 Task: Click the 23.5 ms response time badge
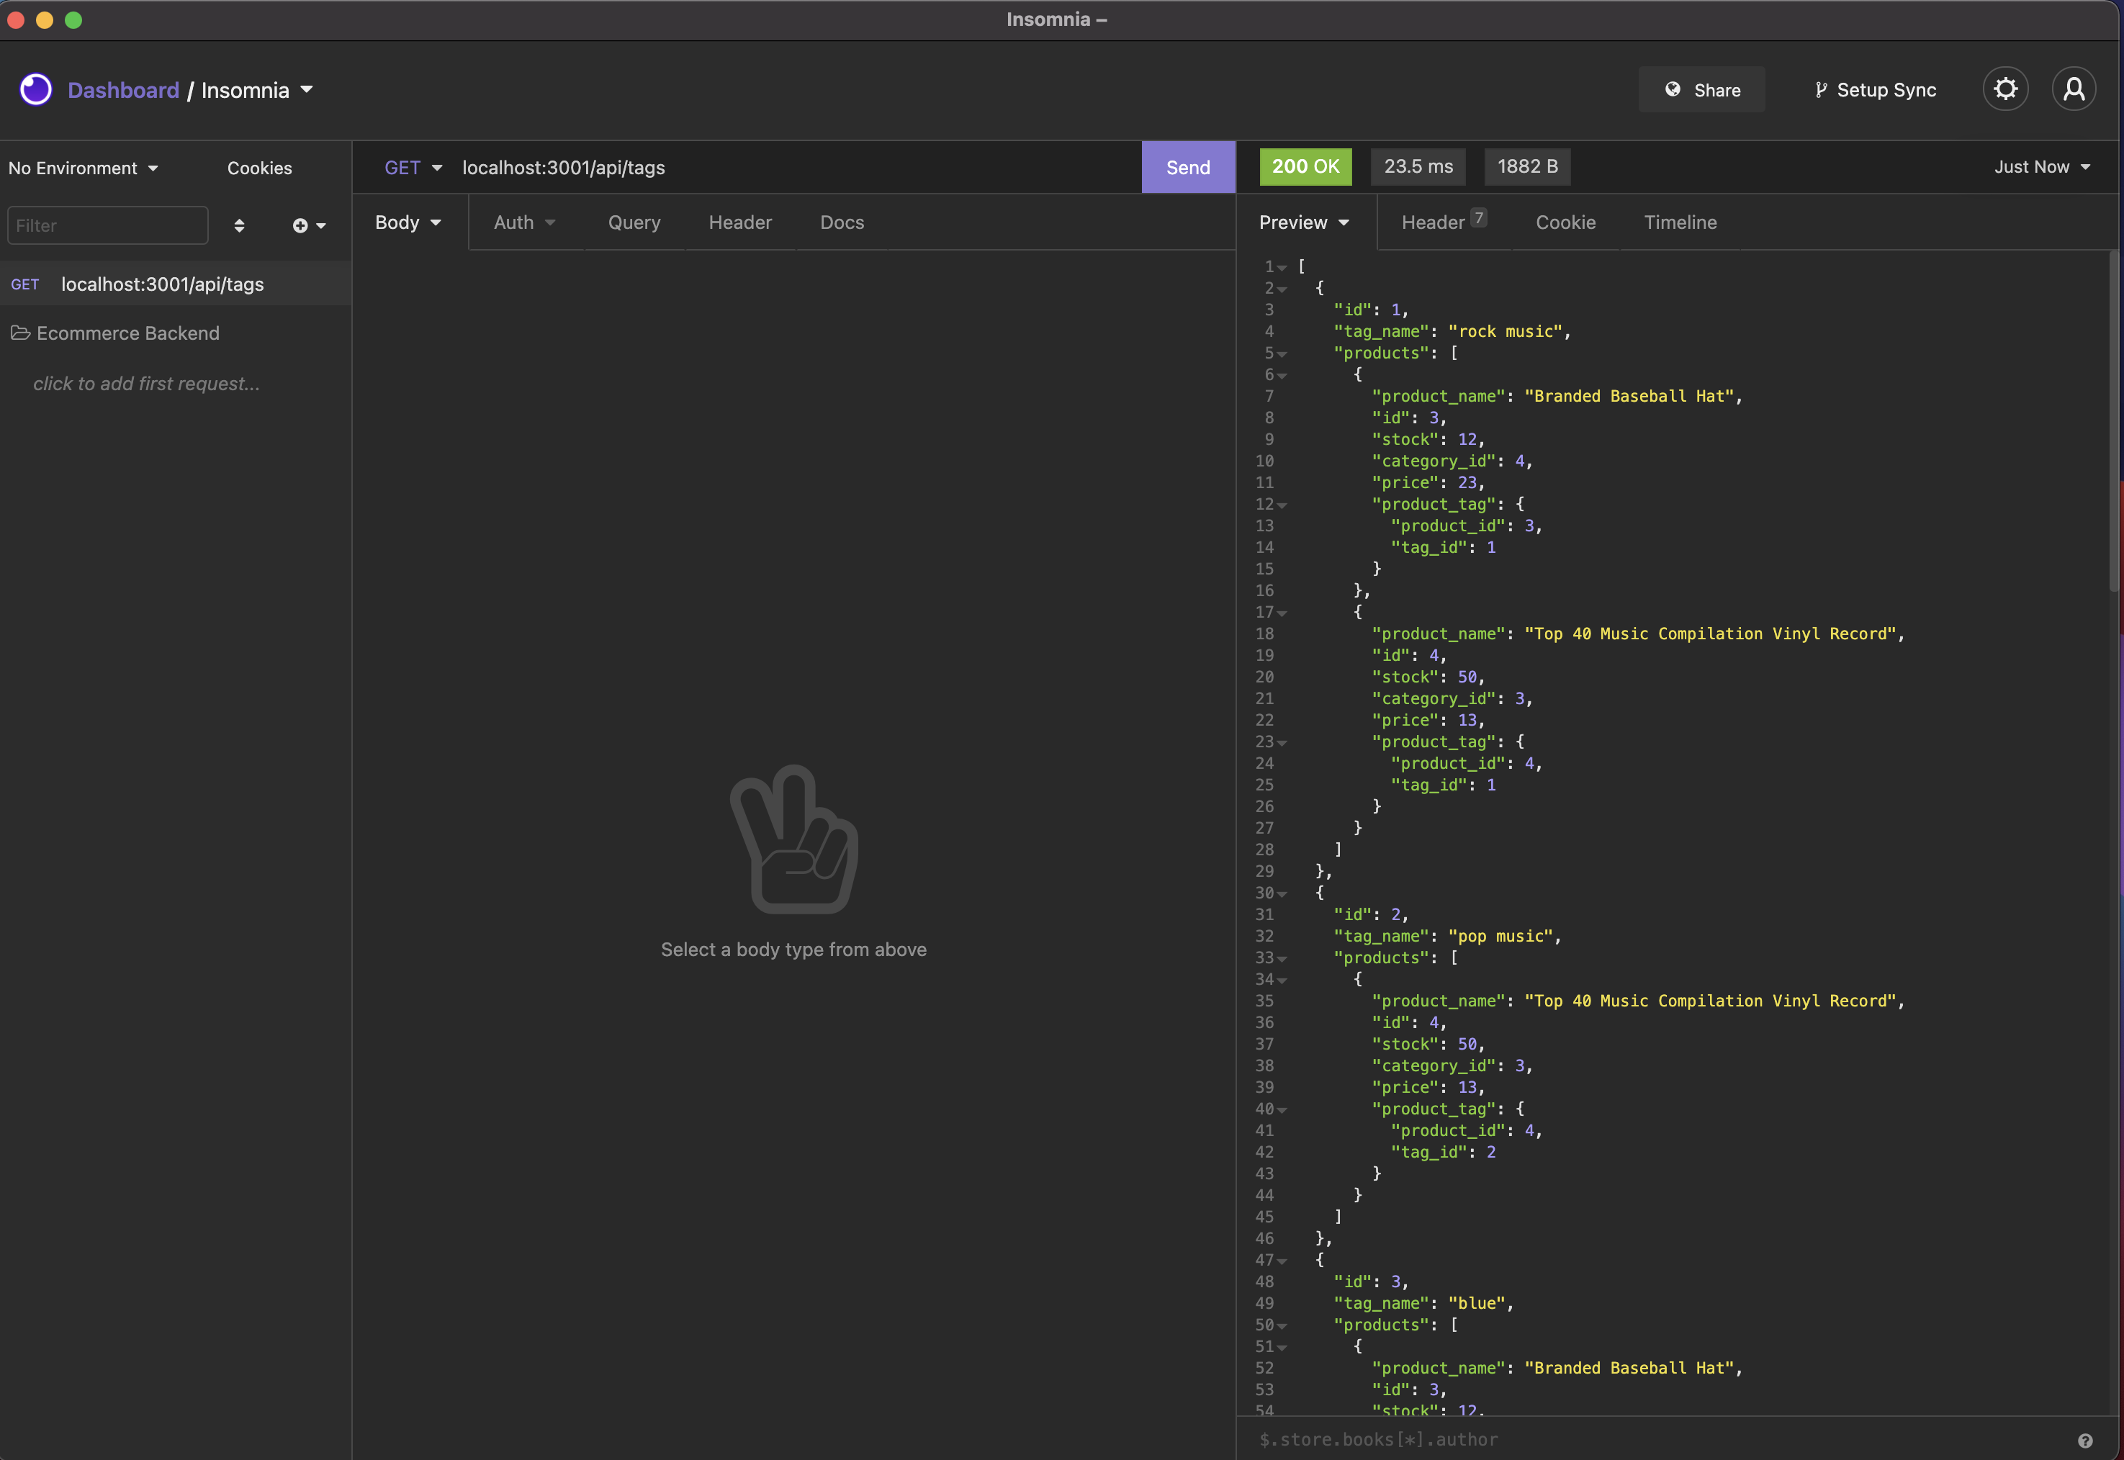(x=1418, y=166)
